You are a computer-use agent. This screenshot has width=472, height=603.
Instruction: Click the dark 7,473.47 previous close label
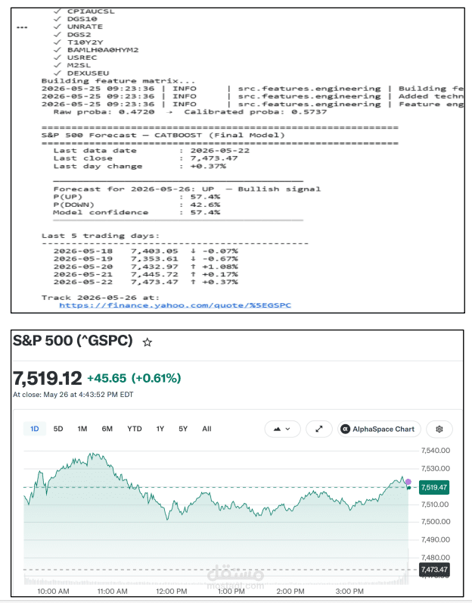pos(434,570)
